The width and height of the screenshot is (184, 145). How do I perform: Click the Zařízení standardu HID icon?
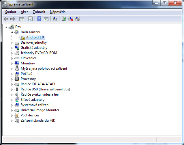[x=17, y=120]
